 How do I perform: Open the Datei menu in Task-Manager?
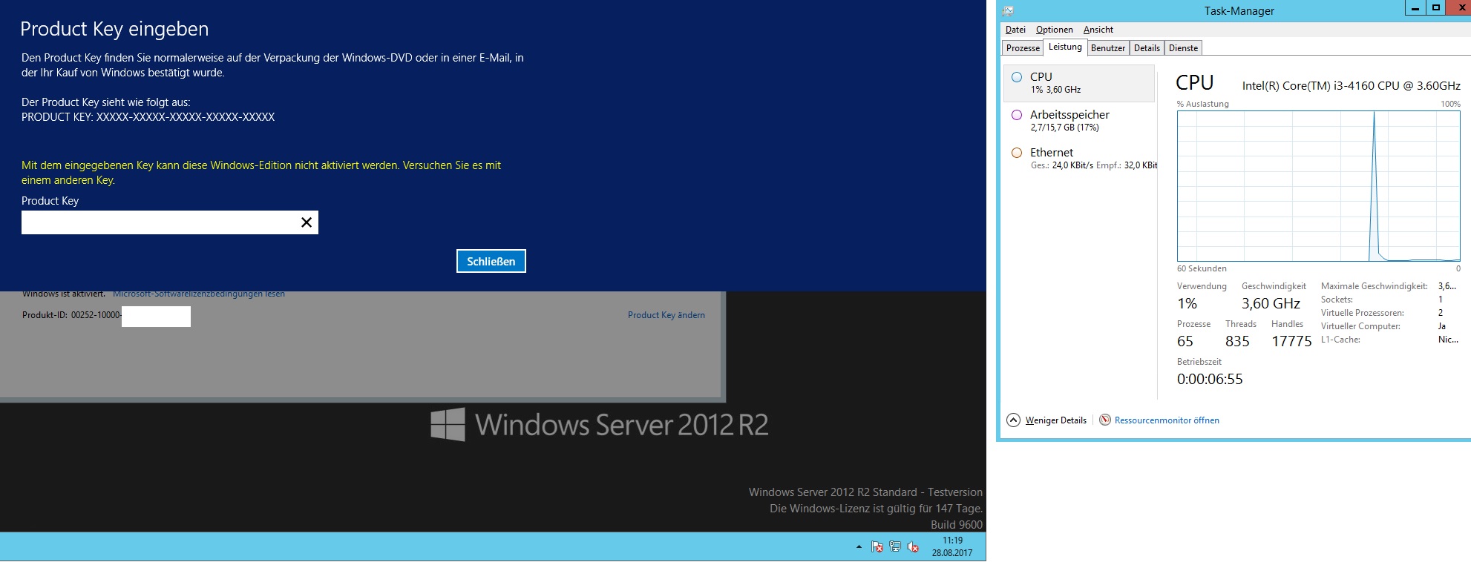1015,30
